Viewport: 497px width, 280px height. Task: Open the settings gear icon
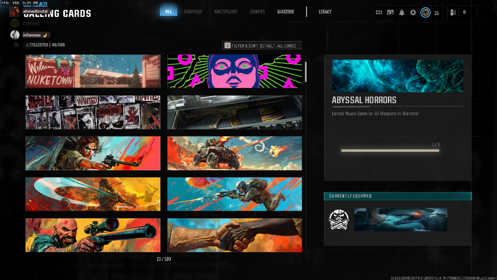pos(413,13)
